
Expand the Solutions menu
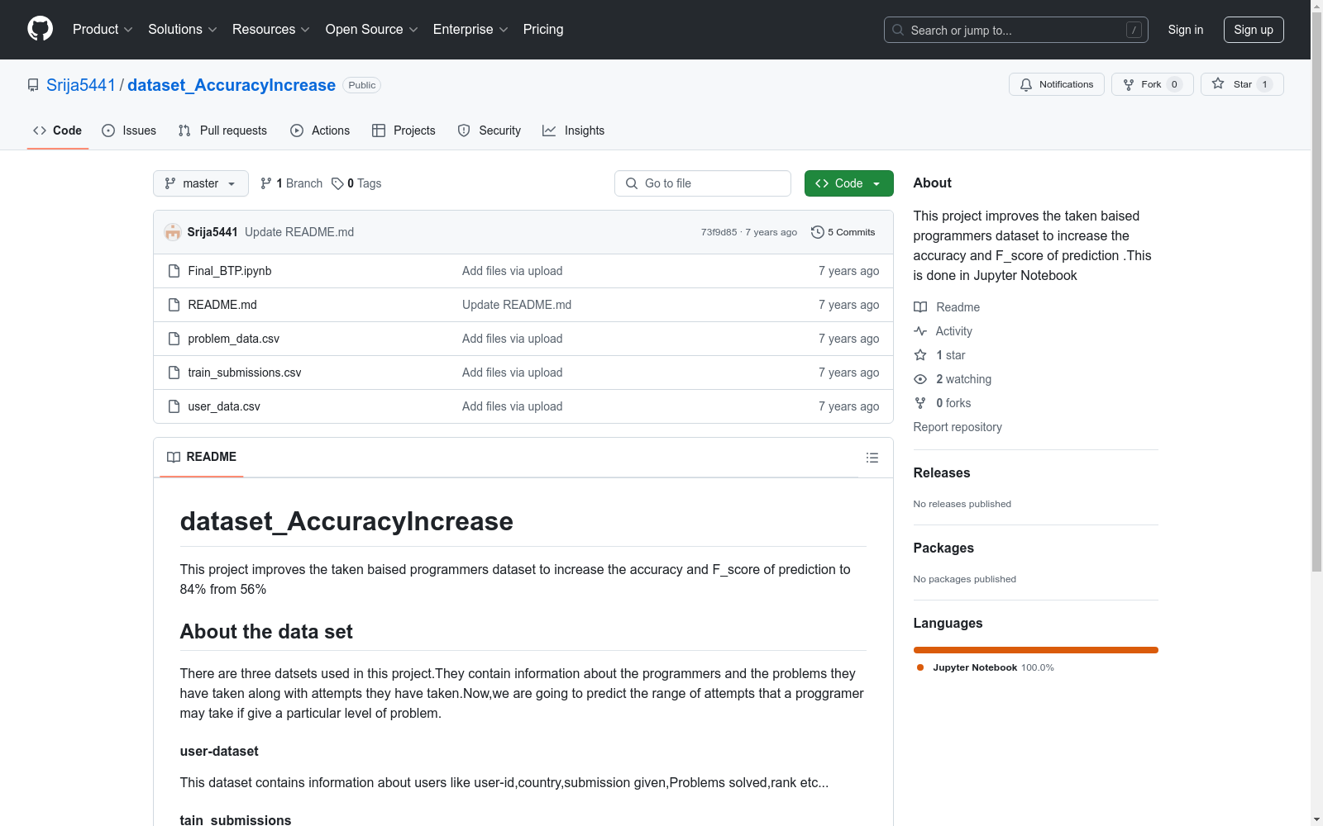pos(183,30)
